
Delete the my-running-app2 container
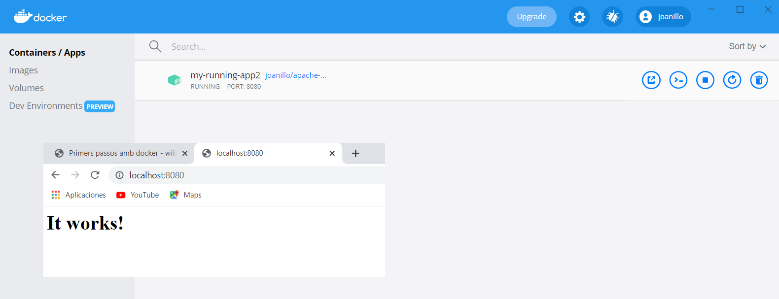pos(759,80)
